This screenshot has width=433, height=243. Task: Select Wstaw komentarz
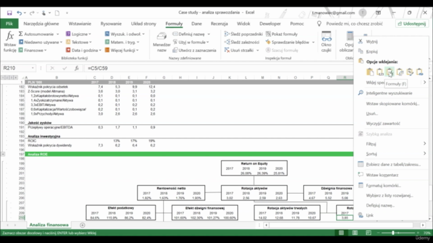click(x=382, y=175)
